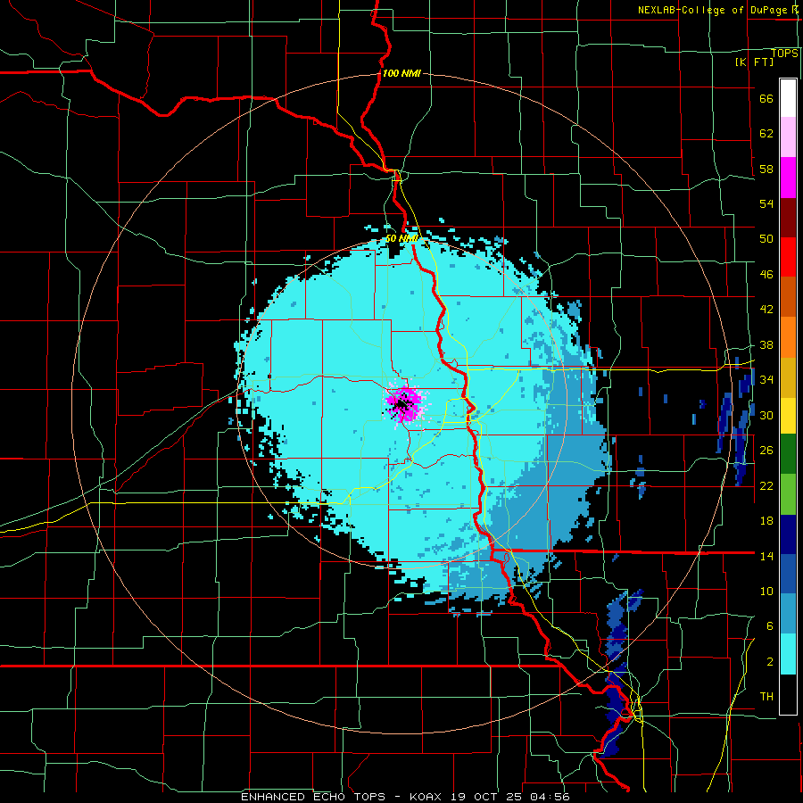Click the 'KOAX' station identifier in caption

tap(425, 797)
